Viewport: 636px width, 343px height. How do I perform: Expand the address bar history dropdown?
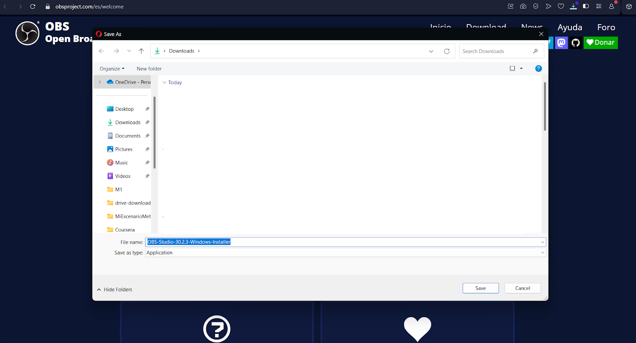pyautogui.click(x=431, y=51)
